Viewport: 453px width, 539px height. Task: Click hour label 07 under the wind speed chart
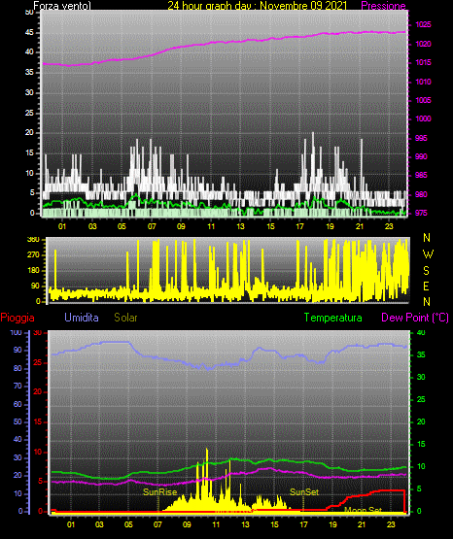(152, 226)
